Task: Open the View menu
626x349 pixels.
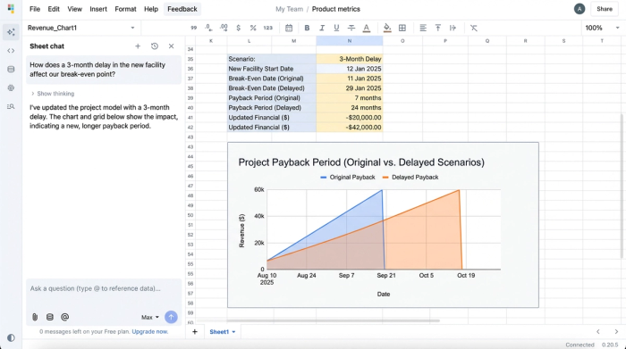Action: point(74,9)
